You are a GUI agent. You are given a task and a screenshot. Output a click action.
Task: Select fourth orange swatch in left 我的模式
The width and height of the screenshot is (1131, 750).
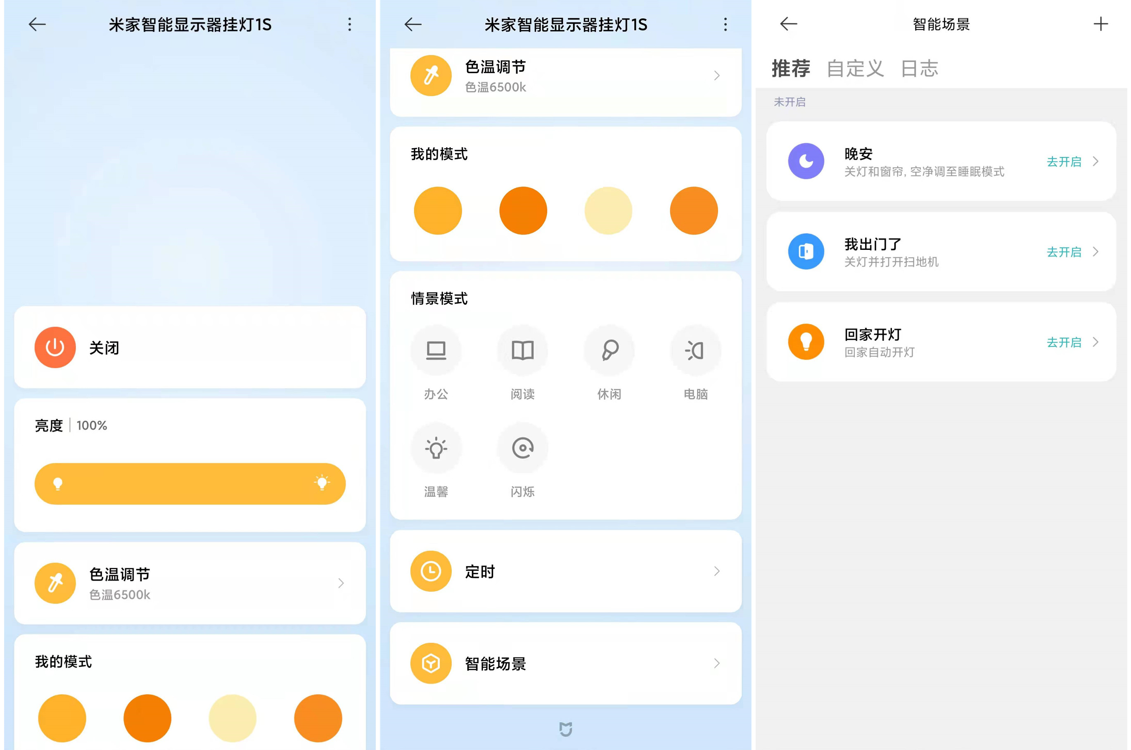(x=318, y=718)
